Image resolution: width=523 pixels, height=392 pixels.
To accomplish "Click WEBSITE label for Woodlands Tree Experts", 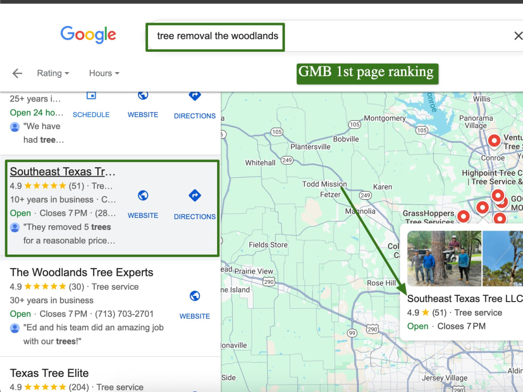I will pos(195,316).
